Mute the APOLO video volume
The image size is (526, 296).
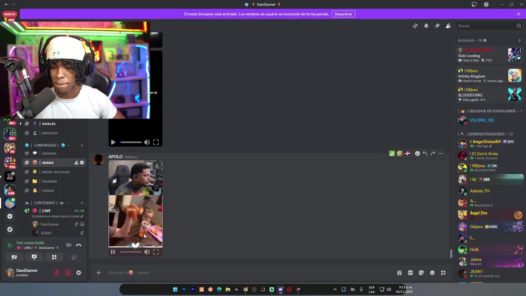(x=147, y=252)
